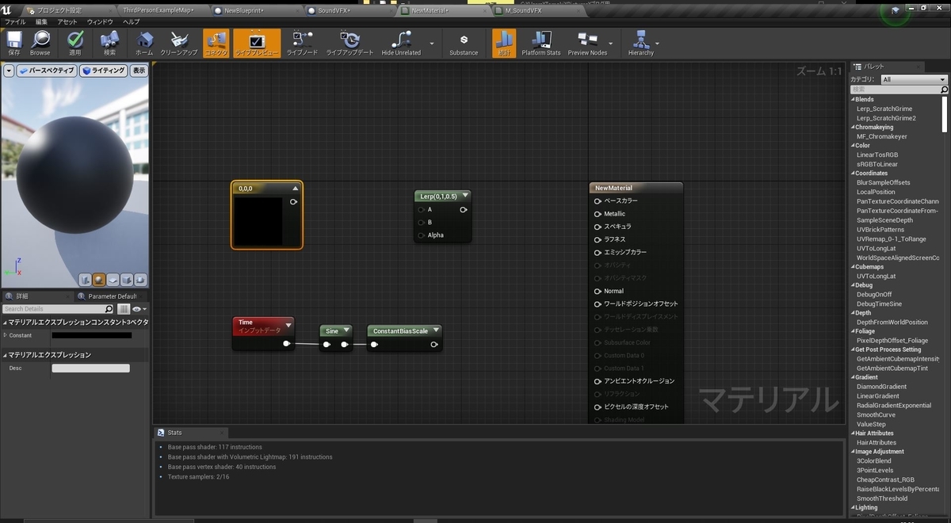Click the 表示 (Show) viewport button
This screenshot has height=523, width=951.
coord(139,71)
